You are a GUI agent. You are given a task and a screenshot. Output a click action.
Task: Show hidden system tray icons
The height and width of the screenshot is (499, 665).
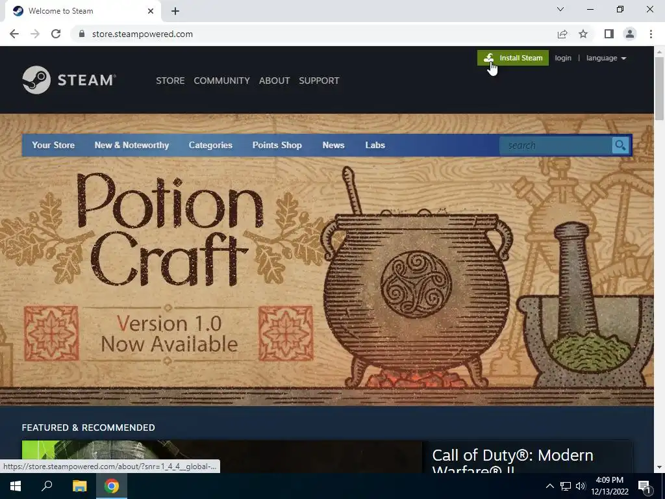point(549,486)
